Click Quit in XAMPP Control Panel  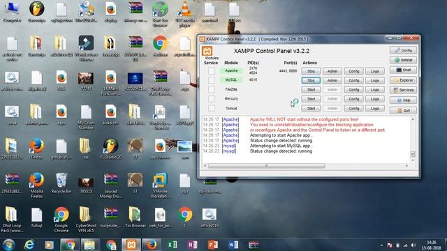pyautogui.click(x=403, y=110)
